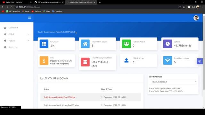This screenshot has width=205, height=115.
Task: Click the browser back arrow
Action: (3, 7)
